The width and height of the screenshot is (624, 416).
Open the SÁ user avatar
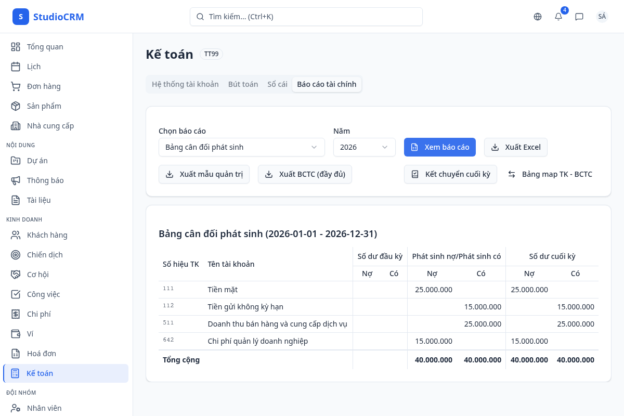[602, 17]
